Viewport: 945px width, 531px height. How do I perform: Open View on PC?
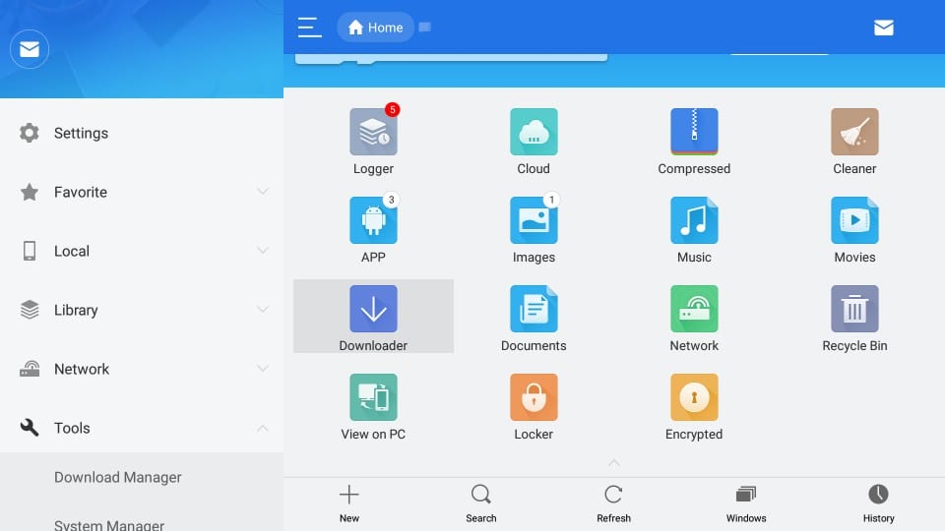pos(373,397)
